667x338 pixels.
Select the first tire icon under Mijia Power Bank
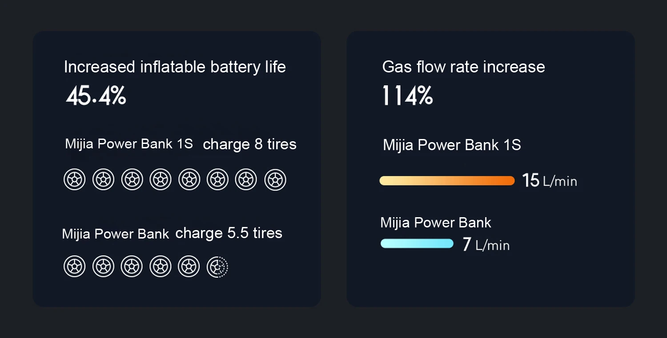(x=75, y=267)
